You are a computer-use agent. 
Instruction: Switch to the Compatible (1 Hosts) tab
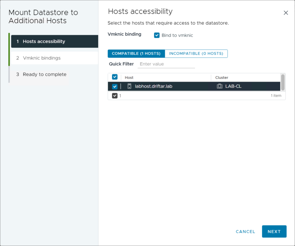[136, 53]
